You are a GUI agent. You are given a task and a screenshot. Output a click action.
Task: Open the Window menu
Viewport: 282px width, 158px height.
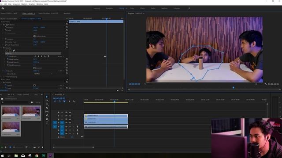tap(40, 4)
